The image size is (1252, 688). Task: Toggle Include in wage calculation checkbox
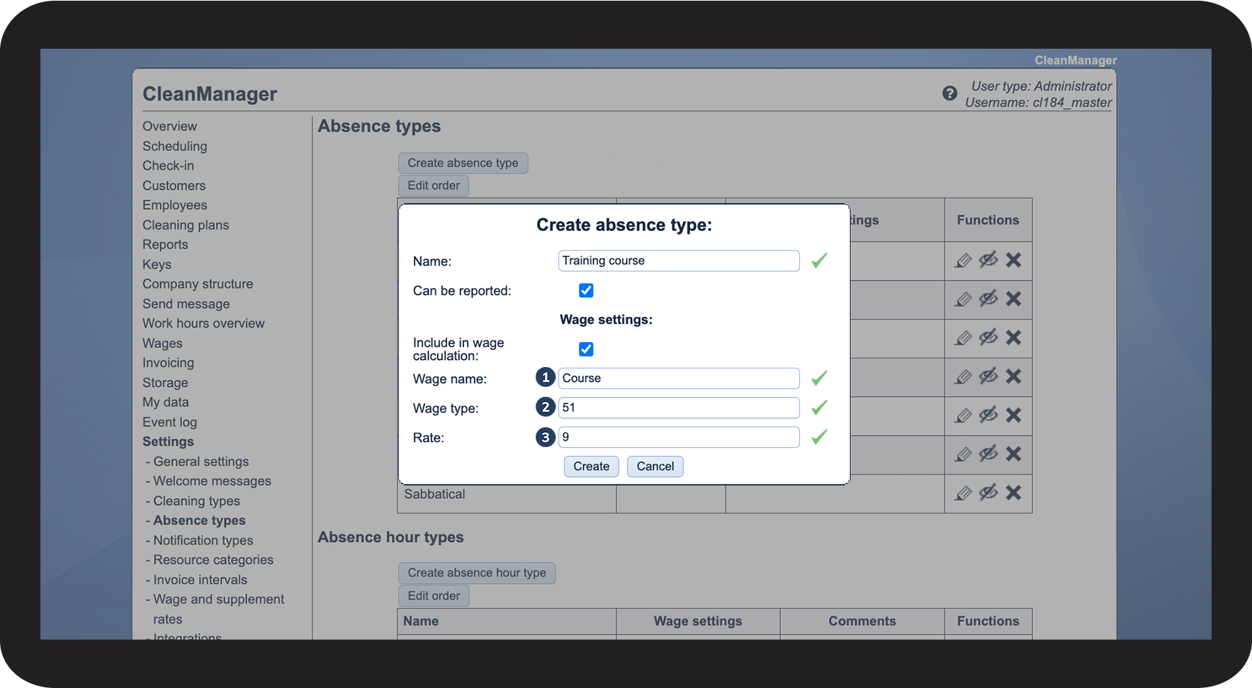click(586, 349)
